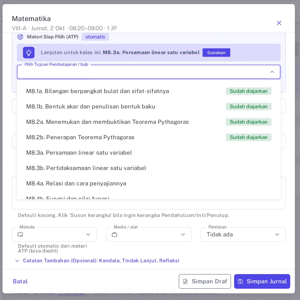Click the Metode field presentation icon
The width and height of the screenshot is (300, 300).
click(x=20, y=235)
